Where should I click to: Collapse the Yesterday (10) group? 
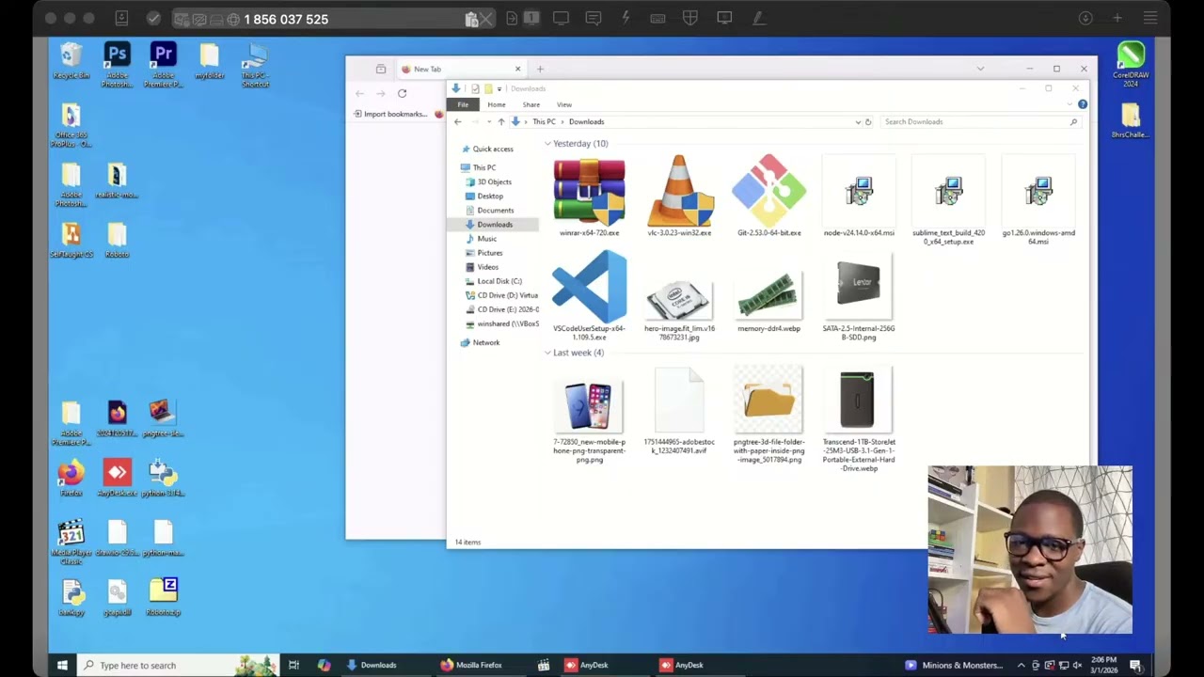[547, 144]
